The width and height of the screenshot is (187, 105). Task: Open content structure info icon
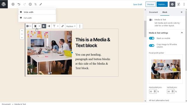pyautogui.click(x=30, y=4)
